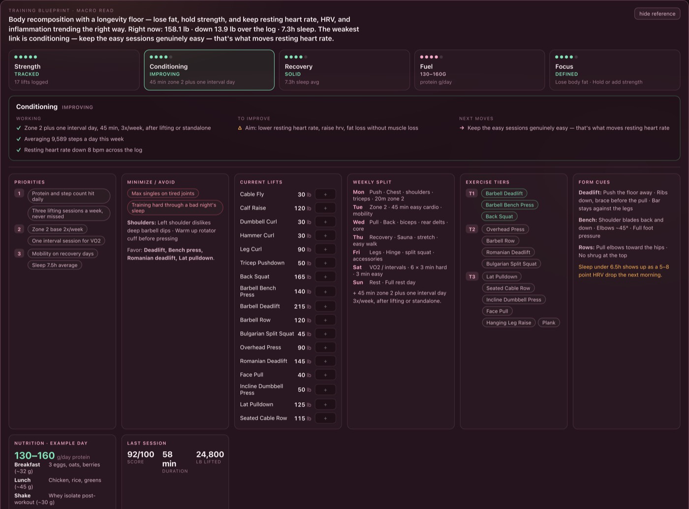Click the Zone 2 base 2x/week chip
Image resolution: width=689 pixels, height=509 pixels.
58,229
